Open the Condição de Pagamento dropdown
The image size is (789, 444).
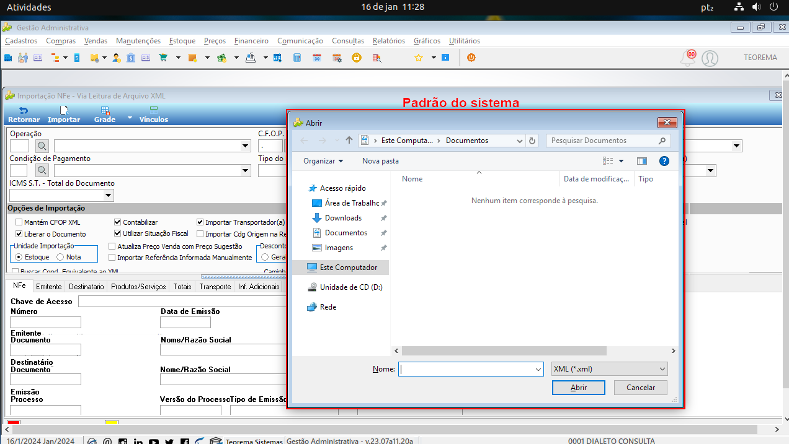246,171
